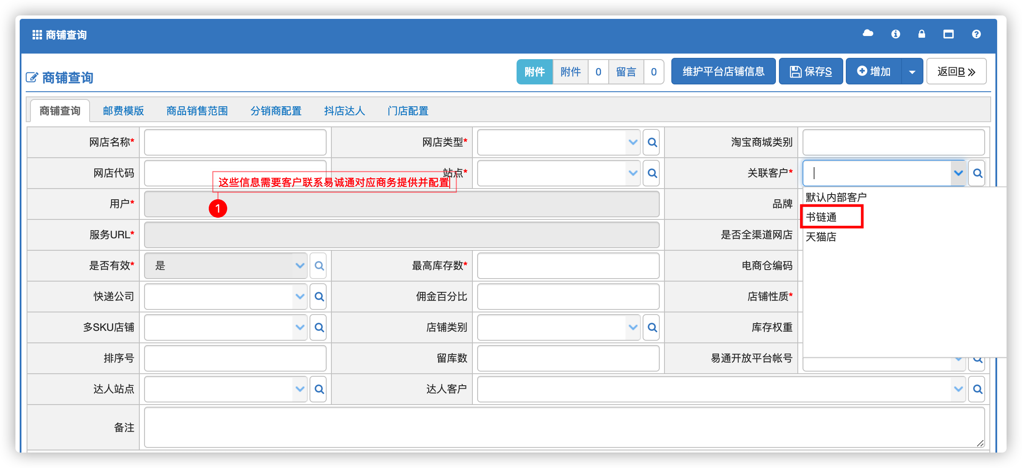This screenshot has height=468, width=1022.
Task: Search 关联客户 with magnifier icon
Action: tap(977, 173)
